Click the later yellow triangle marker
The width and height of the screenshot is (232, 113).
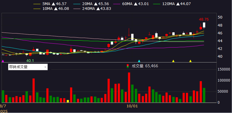coord(190,61)
